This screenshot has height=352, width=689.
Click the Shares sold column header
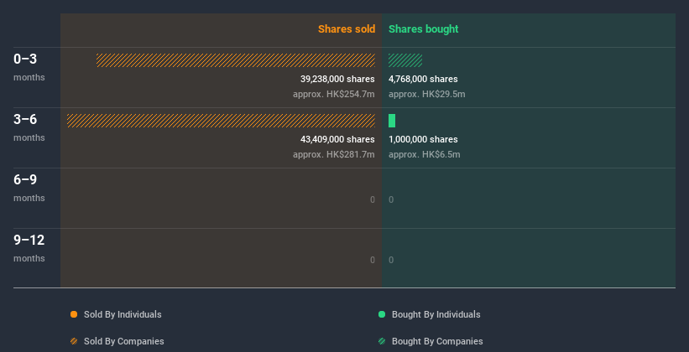[347, 29]
